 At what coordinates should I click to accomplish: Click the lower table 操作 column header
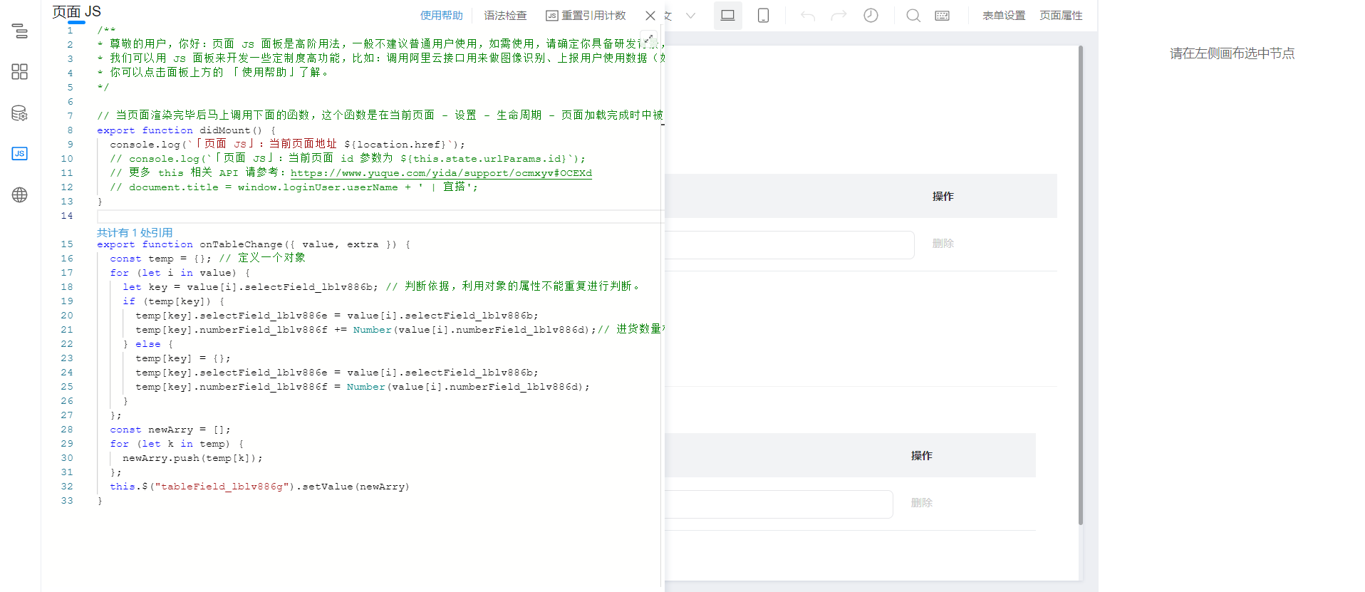tap(922, 456)
